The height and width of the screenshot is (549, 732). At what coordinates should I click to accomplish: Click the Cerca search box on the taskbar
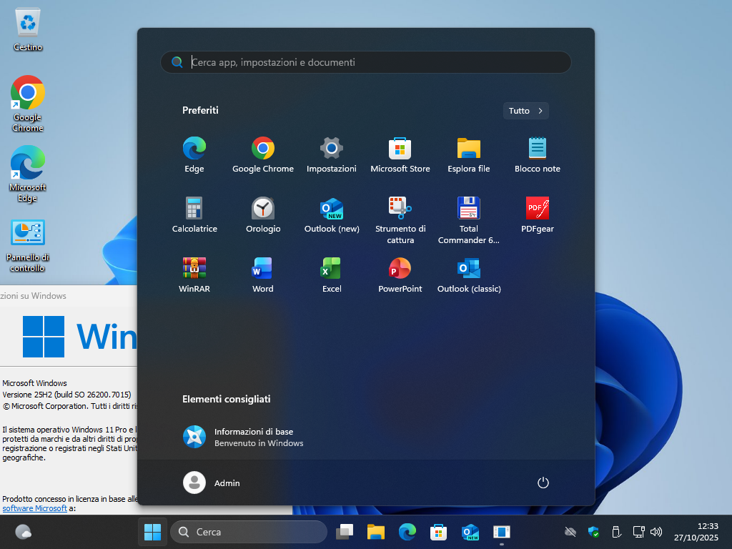pyautogui.click(x=249, y=532)
